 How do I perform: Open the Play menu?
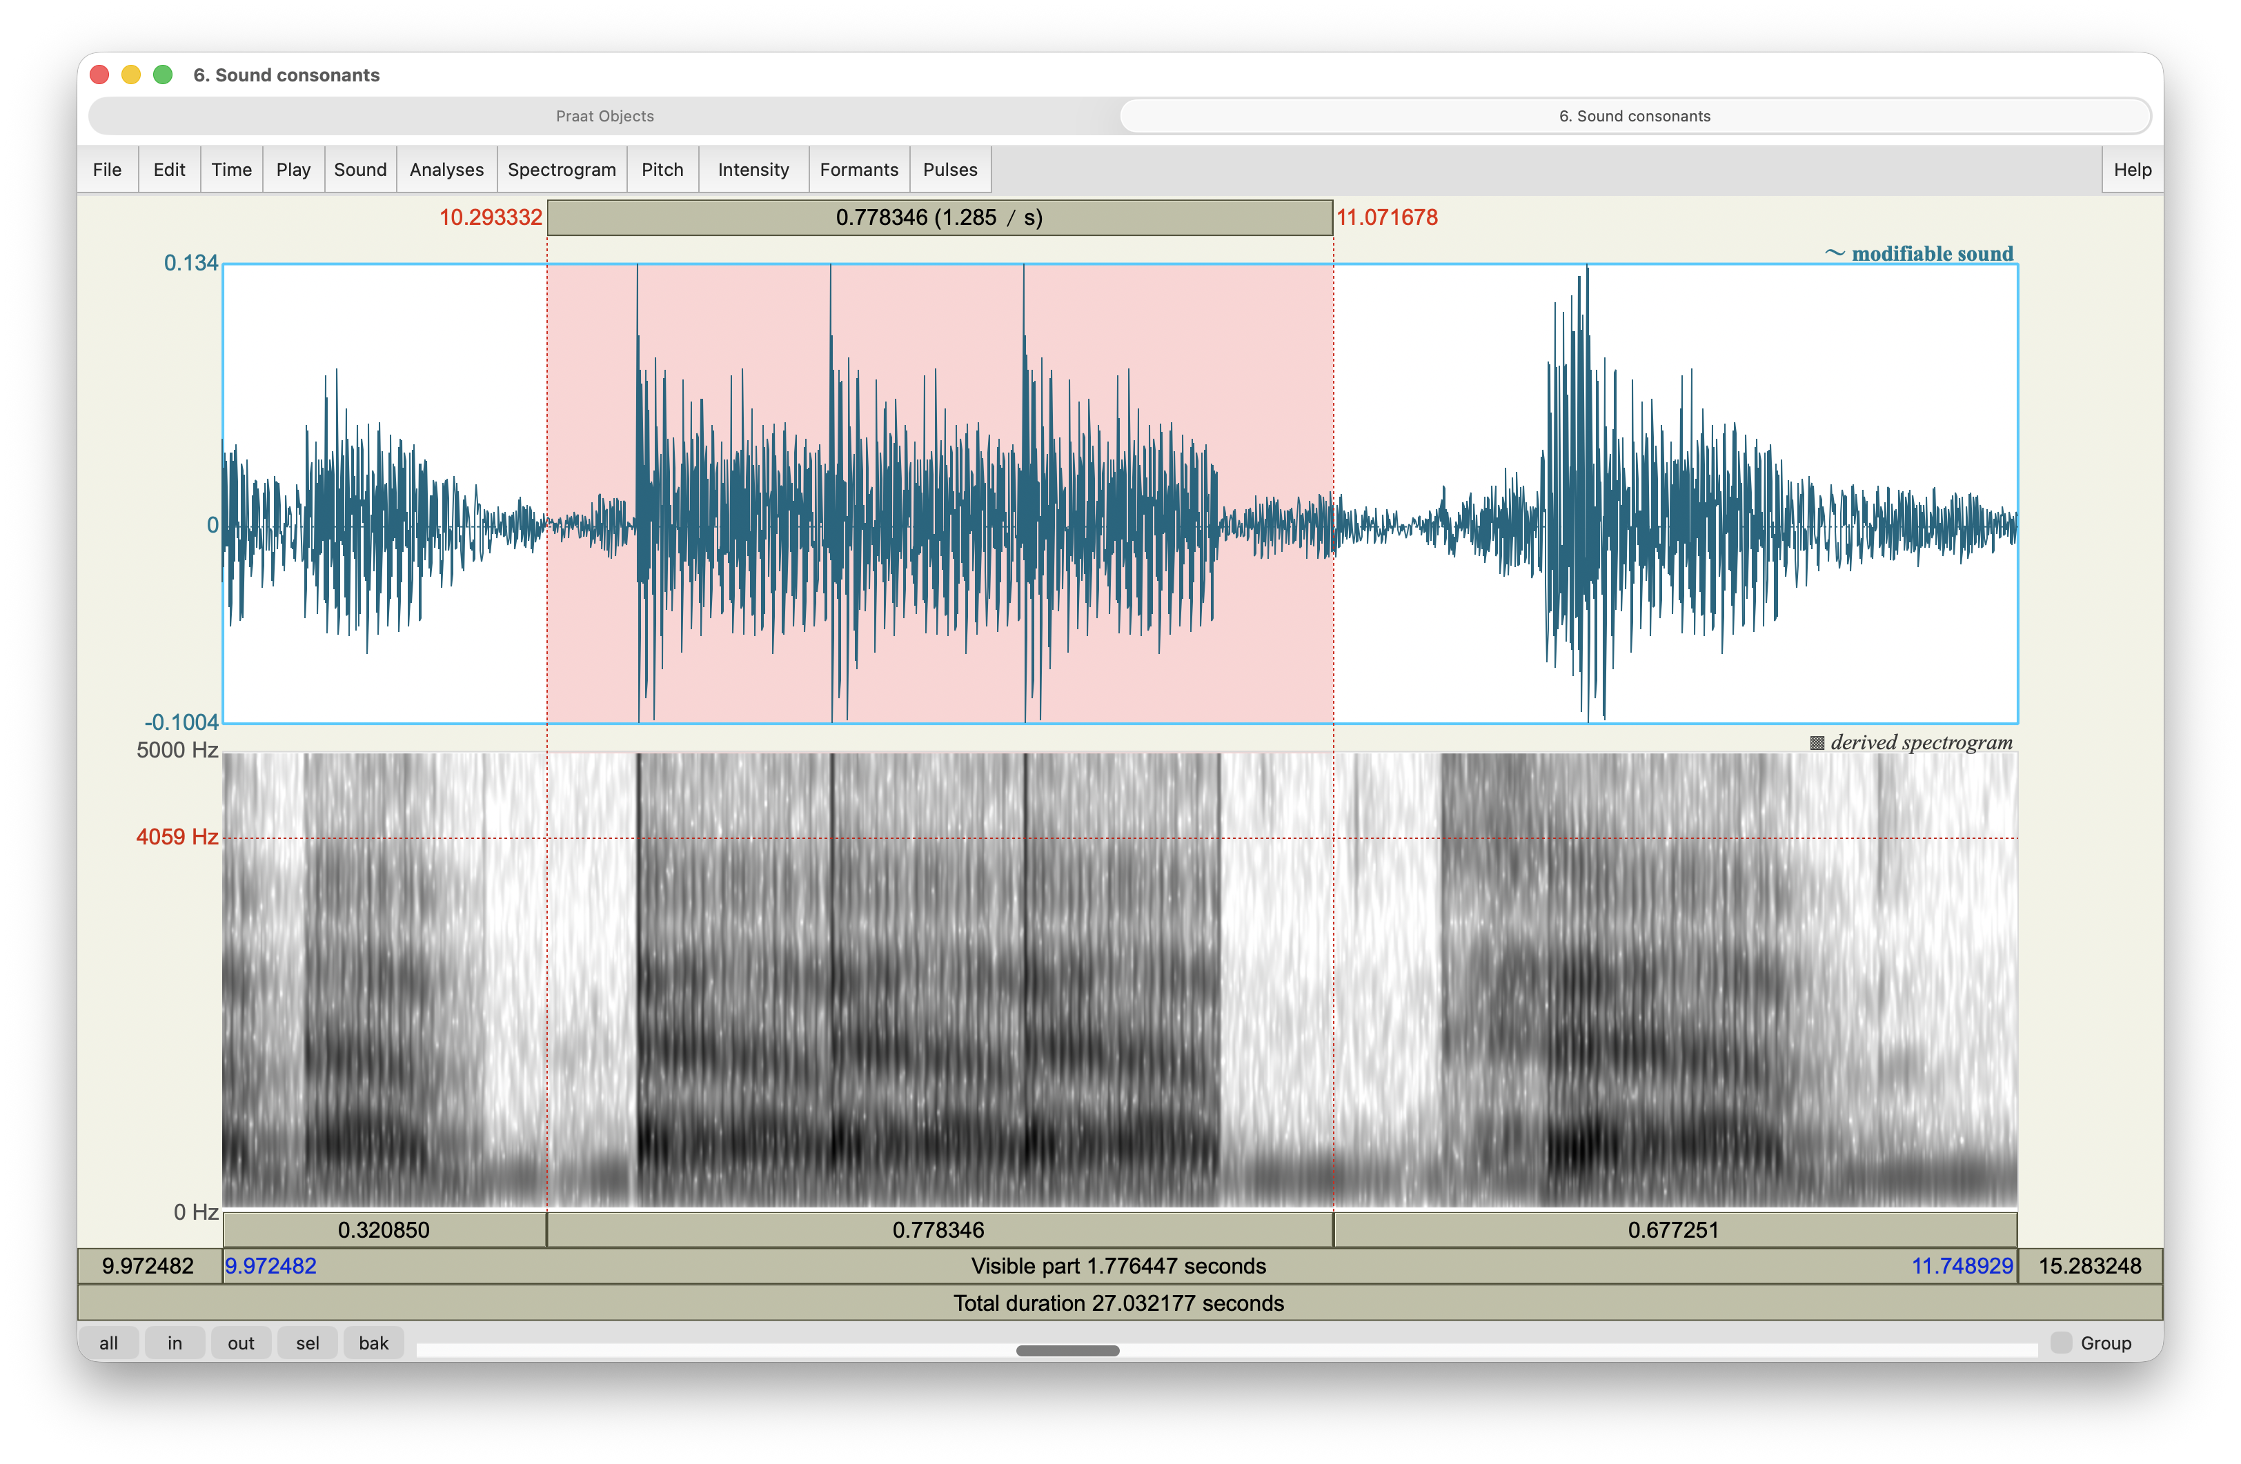[x=294, y=170]
